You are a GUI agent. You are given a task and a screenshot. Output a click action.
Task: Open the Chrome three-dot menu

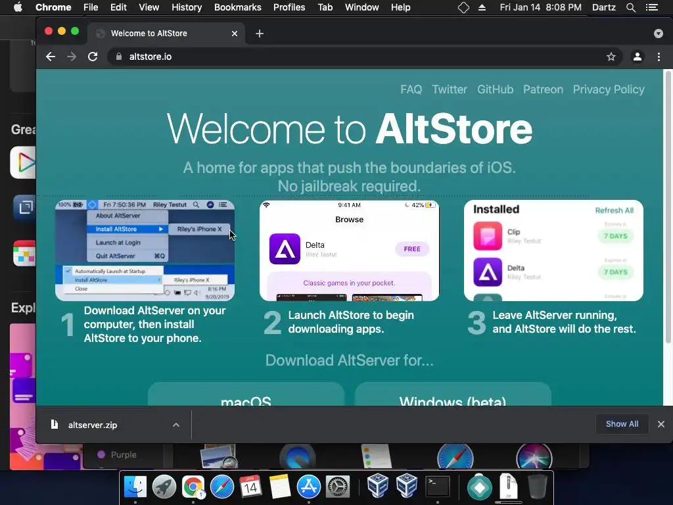tap(659, 57)
